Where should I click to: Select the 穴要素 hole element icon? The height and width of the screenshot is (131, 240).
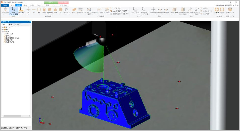(216, 10)
